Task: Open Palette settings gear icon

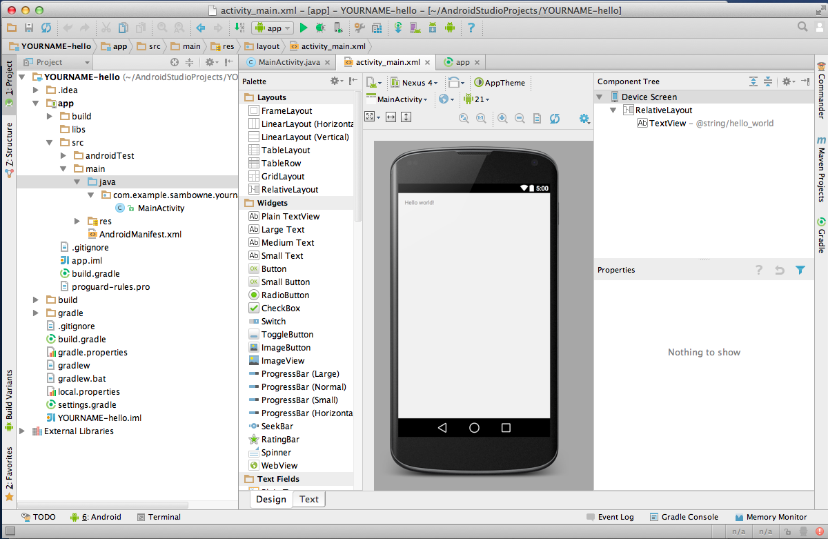Action: (x=335, y=81)
